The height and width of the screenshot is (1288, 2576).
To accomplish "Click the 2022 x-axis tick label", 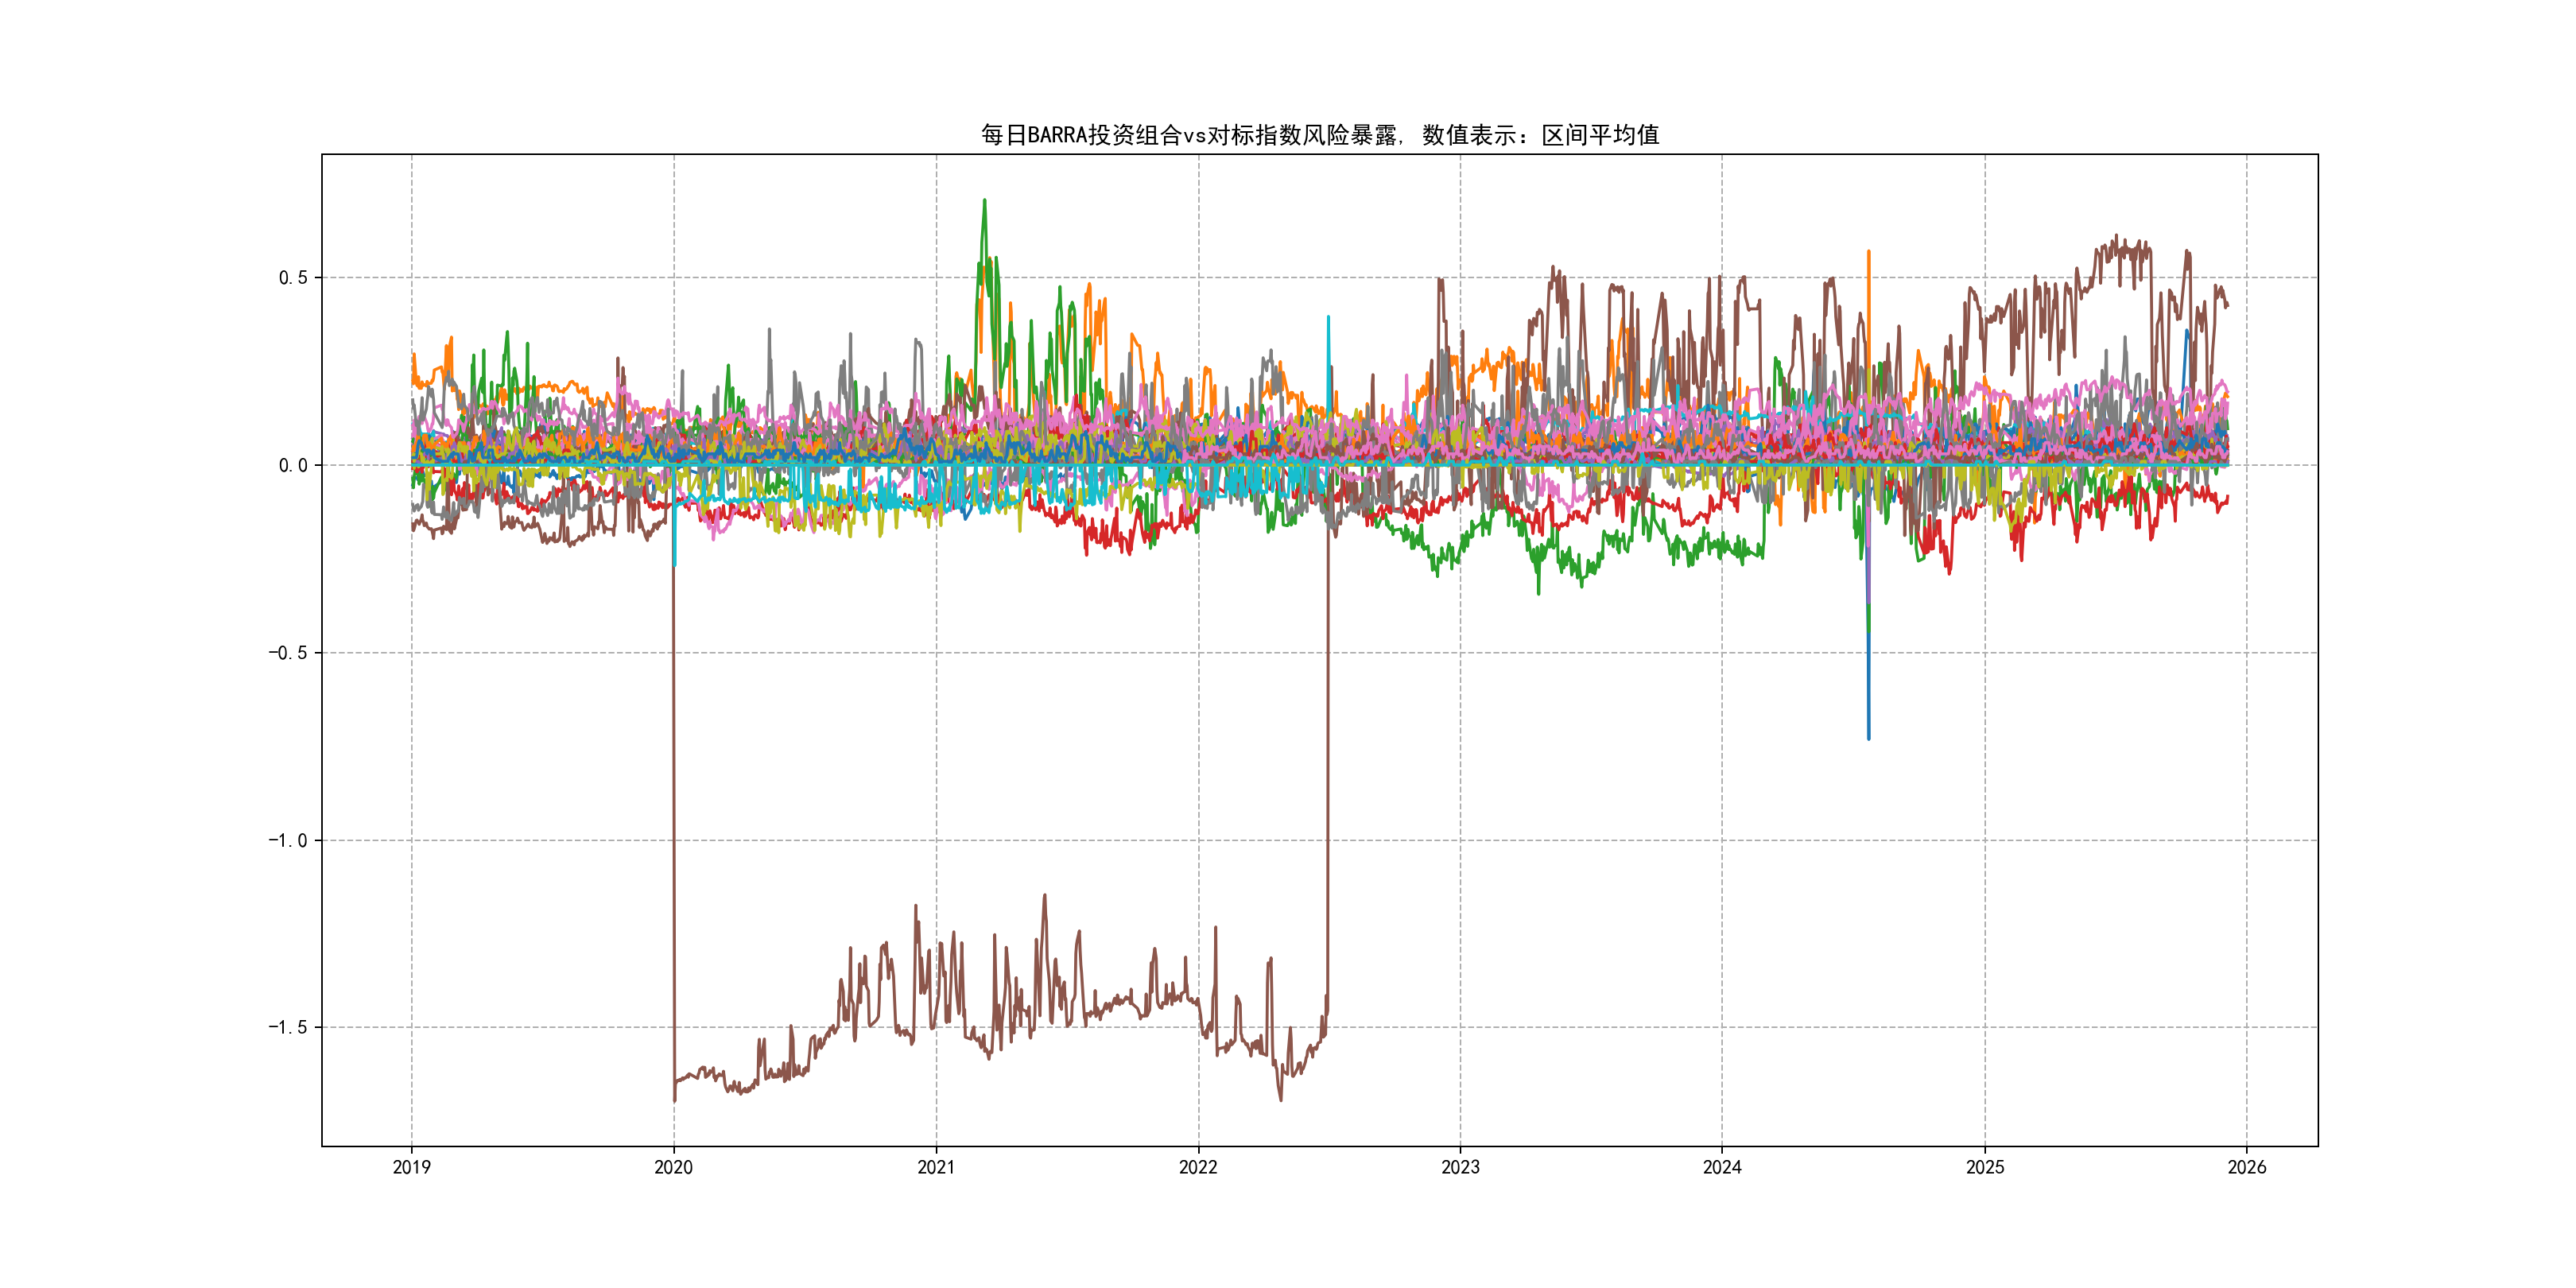I will coord(1198,1167).
